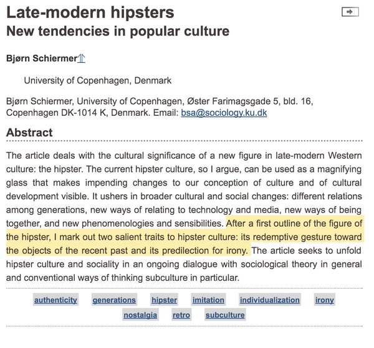Click the University of Copenhagen, Denmark affiliation

tap(98, 80)
